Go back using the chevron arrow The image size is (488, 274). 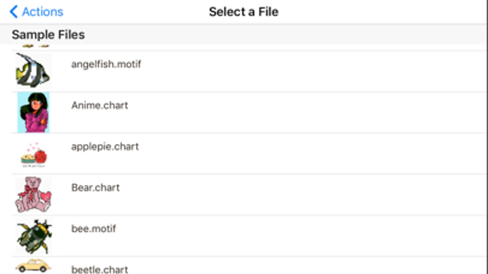point(14,12)
